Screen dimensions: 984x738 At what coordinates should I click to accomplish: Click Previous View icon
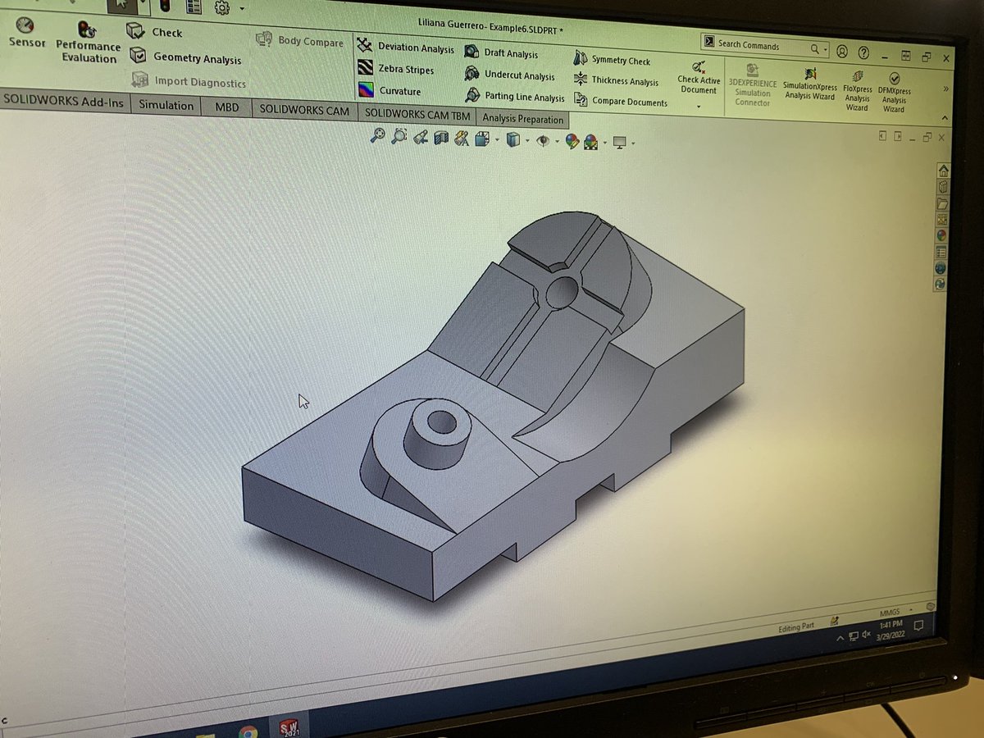pos(421,138)
